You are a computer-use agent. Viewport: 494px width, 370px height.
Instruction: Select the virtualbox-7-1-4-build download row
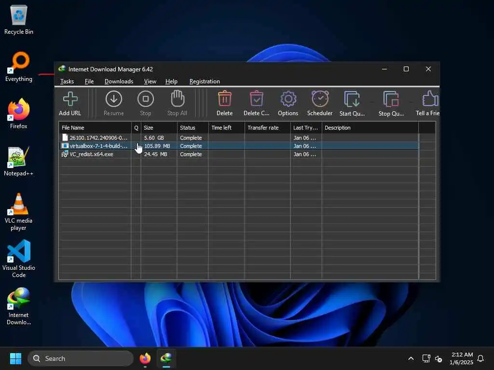pyautogui.click(x=239, y=146)
